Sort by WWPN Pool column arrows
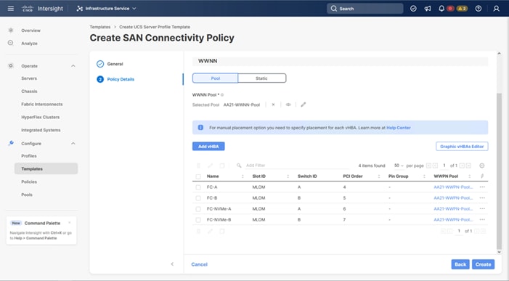 (469, 176)
